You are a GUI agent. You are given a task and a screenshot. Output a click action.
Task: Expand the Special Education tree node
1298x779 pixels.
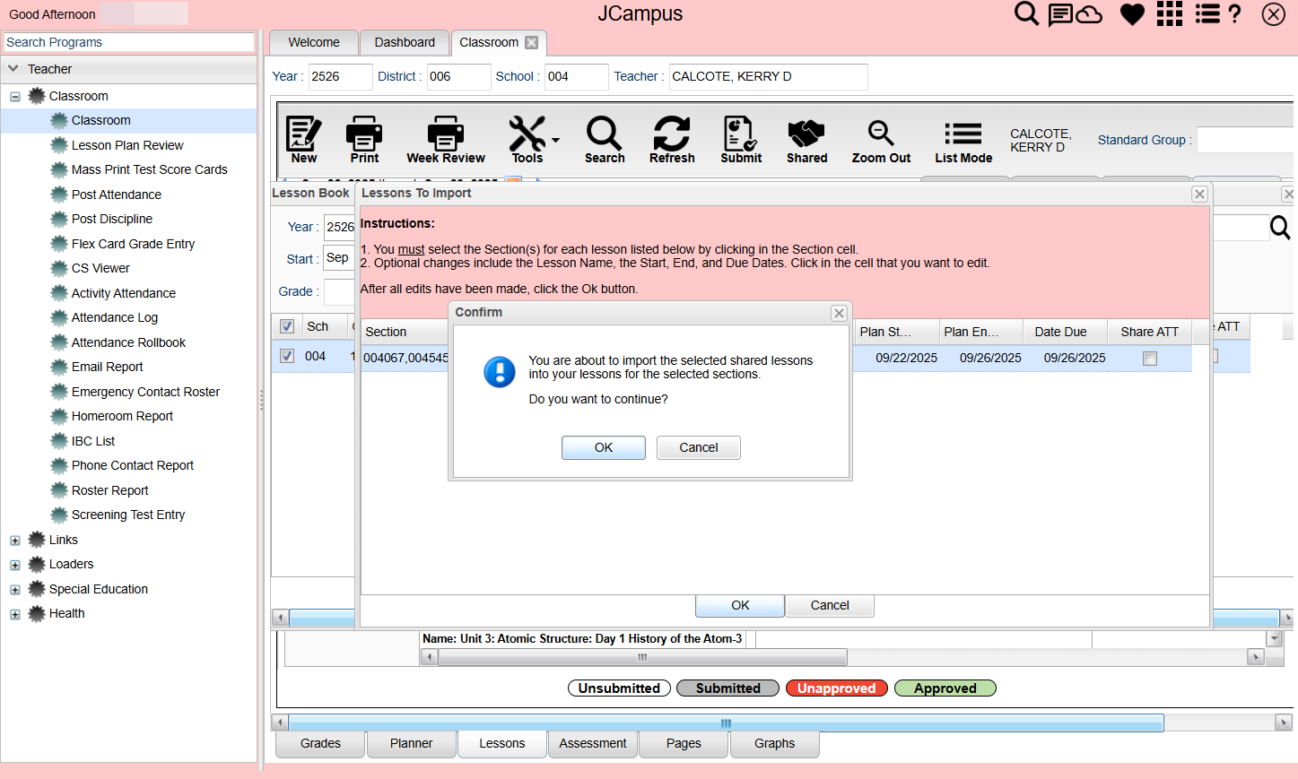(15, 590)
